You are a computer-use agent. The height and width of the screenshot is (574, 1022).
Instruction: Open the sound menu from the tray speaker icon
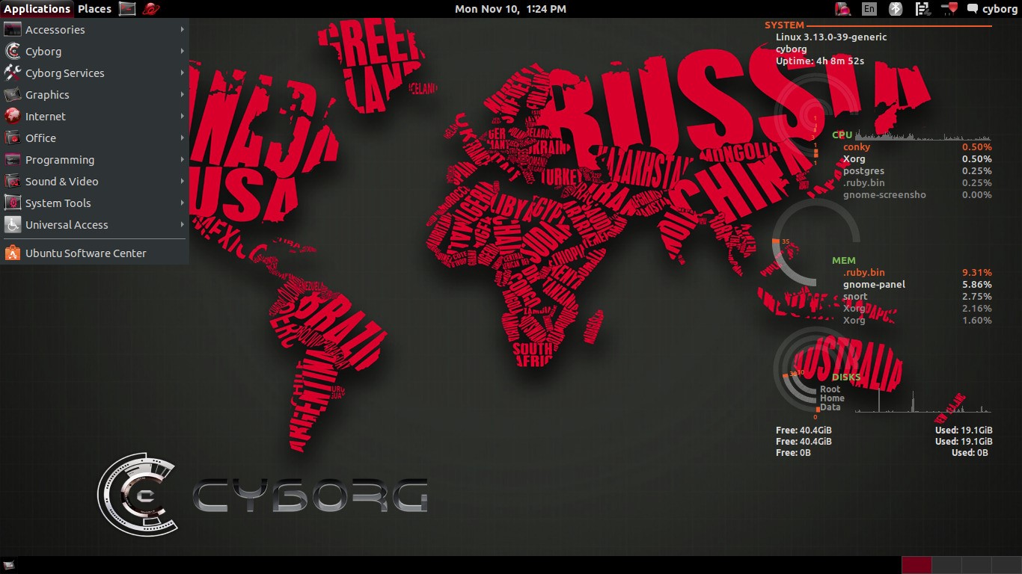point(948,8)
